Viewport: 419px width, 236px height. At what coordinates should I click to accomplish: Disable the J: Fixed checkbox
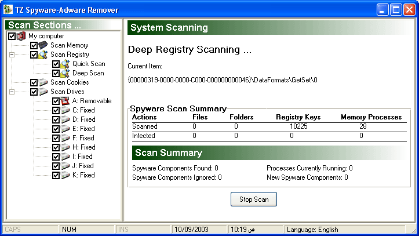56,166
